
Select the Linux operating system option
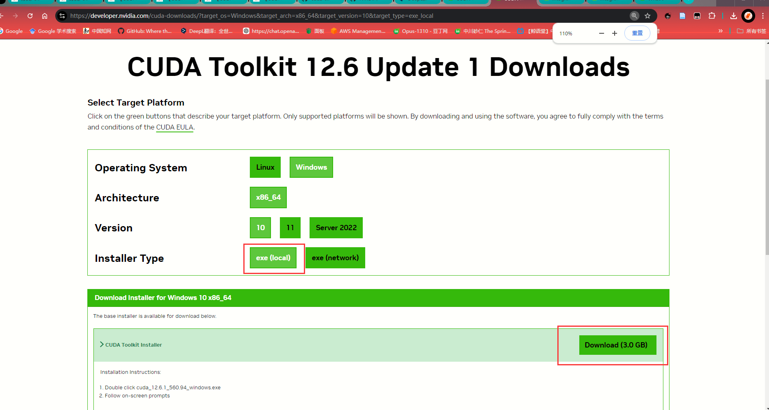(265, 167)
